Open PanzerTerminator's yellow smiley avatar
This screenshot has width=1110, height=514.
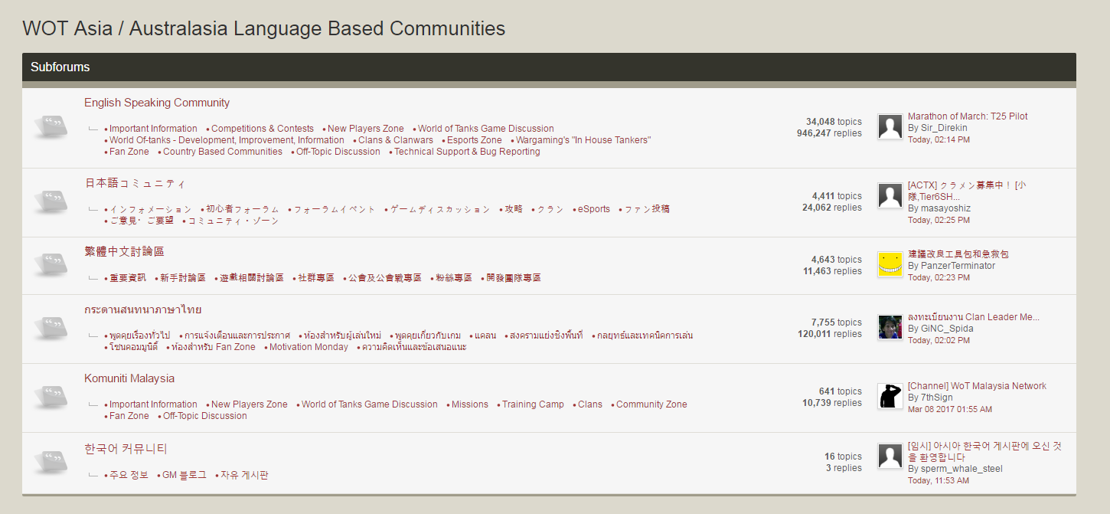890,264
